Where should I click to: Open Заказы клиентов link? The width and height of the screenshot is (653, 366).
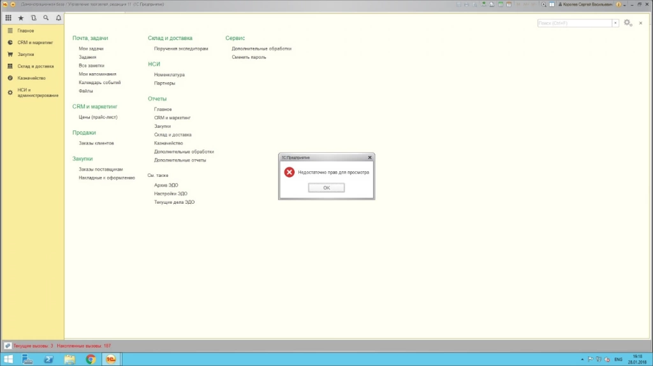pos(96,143)
